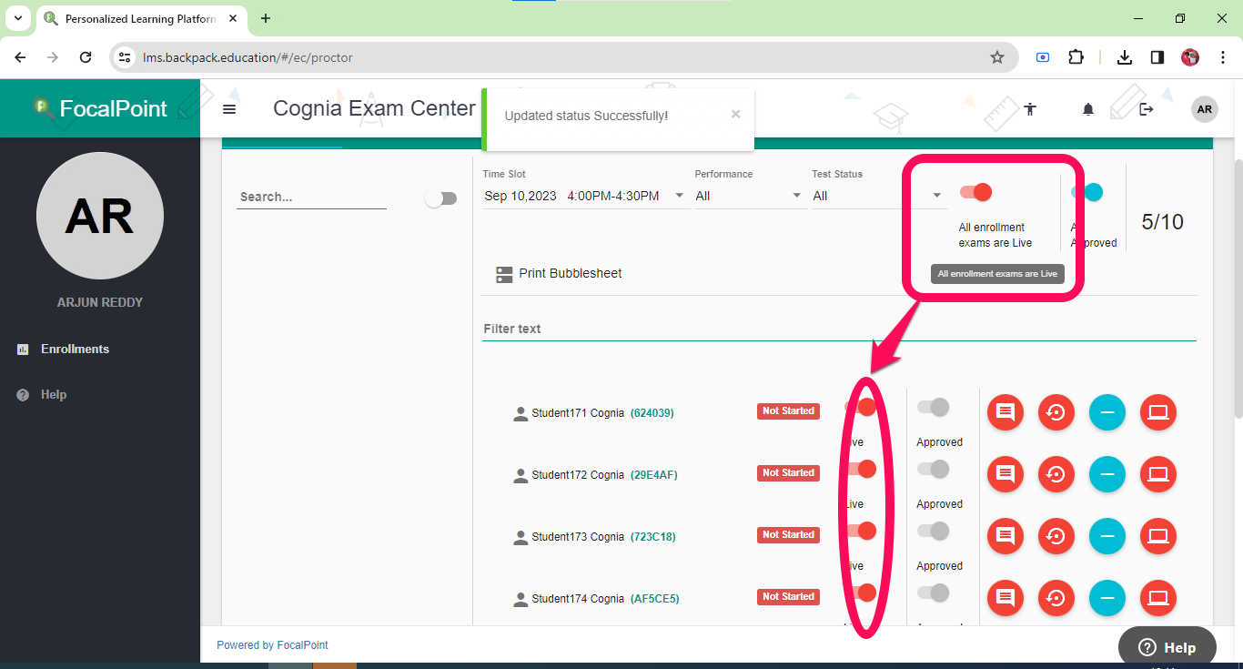Click the floating Help button
The image size is (1243, 669).
(x=1167, y=647)
